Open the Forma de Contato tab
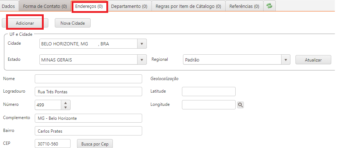 click(x=45, y=6)
